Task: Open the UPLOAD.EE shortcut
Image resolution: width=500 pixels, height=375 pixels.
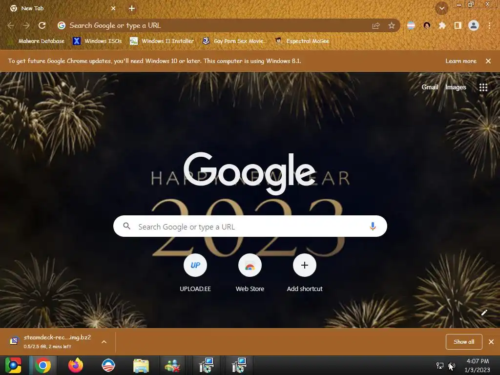Action: 195,272
